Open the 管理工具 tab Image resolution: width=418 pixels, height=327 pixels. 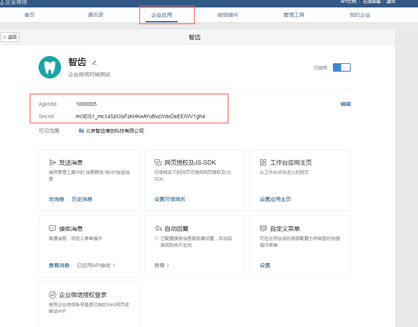(294, 15)
